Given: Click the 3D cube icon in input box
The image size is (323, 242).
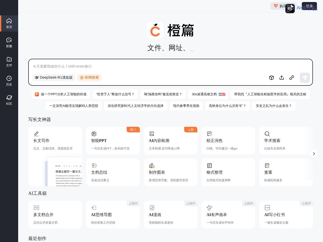Looking at the screenshot, I should [272, 78].
